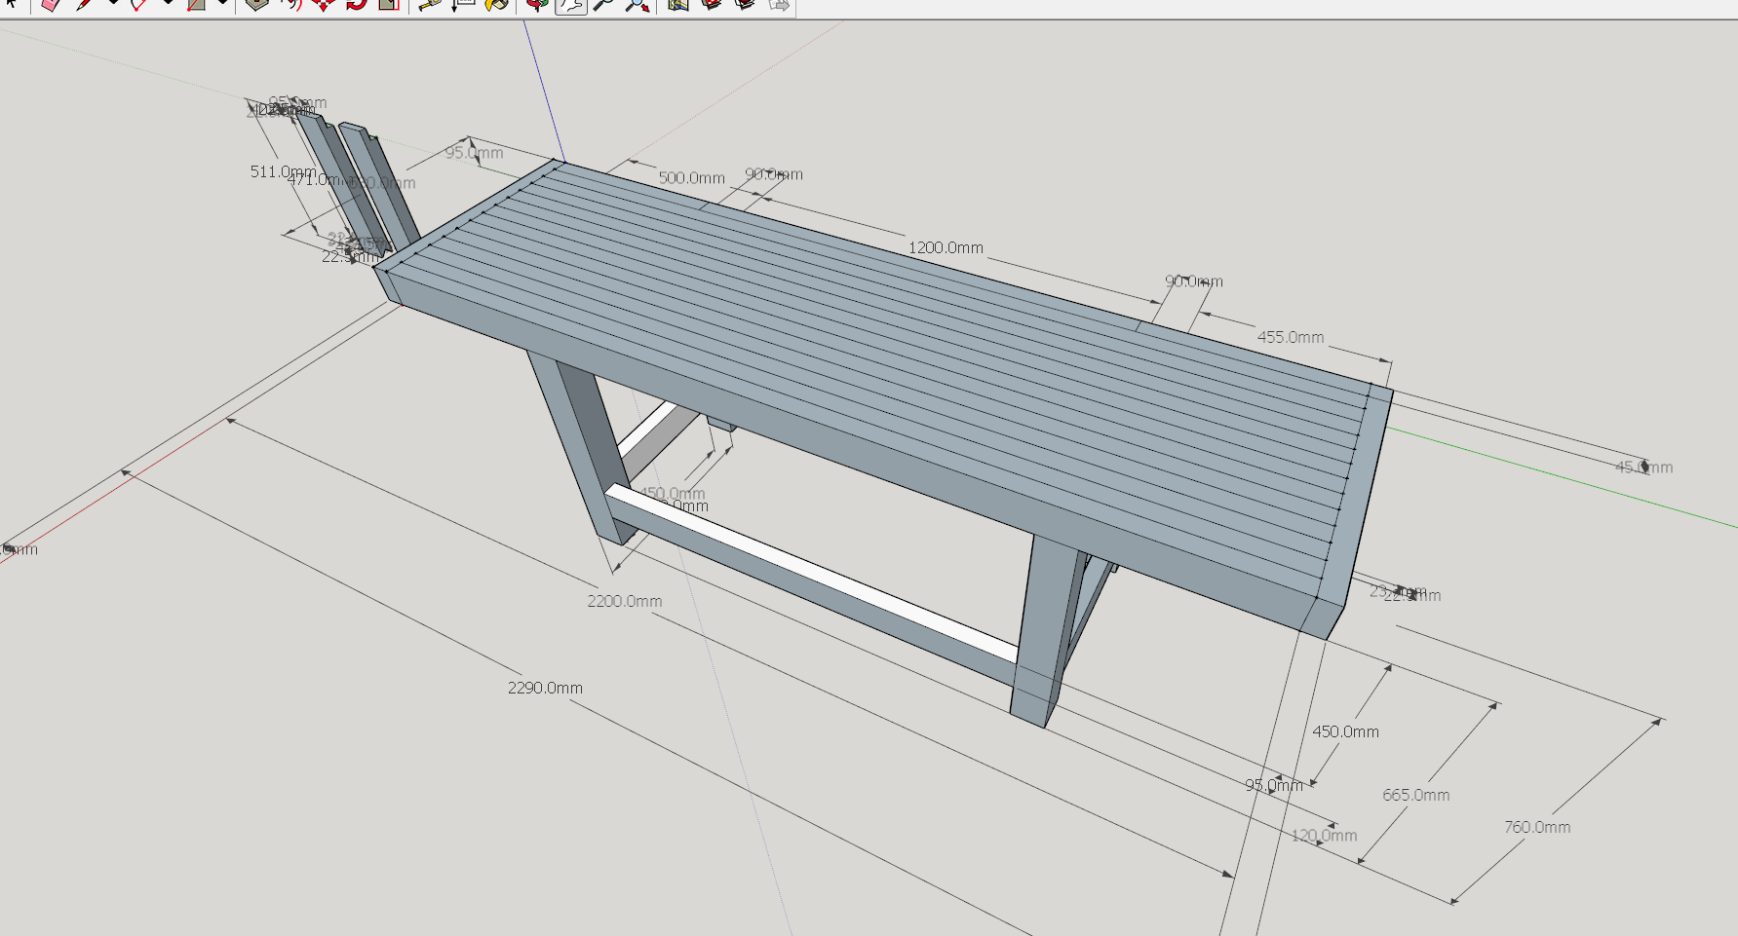Select the 455.0mm dimension label
Image resolution: width=1738 pixels, height=936 pixels.
[x=1291, y=337]
